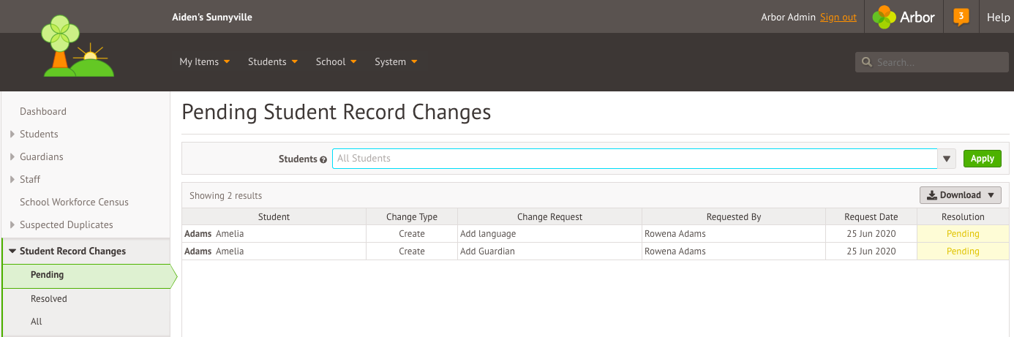The width and height of the screenshot is (1014, 337).
Task: Open the orange notifications speech bubble
Action: [961, 17]
